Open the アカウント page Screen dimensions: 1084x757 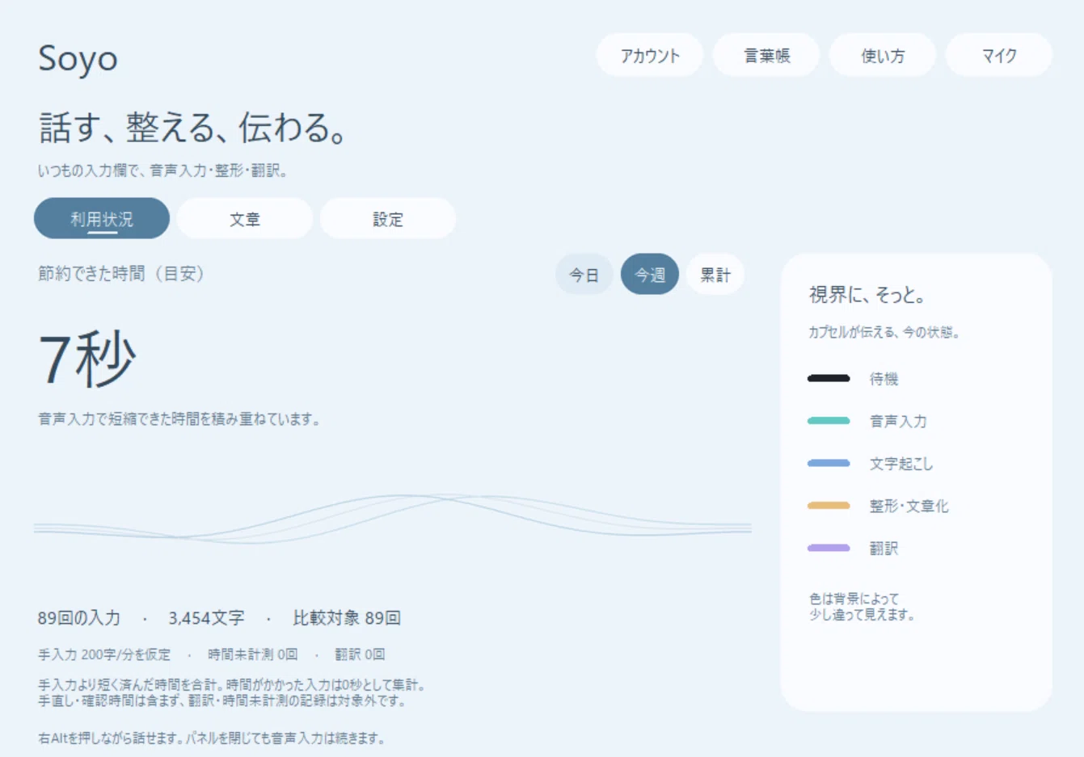650,56
